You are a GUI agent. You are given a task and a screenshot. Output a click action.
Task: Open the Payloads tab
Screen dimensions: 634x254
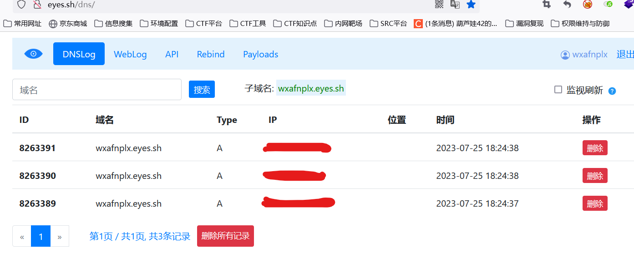click(260, 54)
